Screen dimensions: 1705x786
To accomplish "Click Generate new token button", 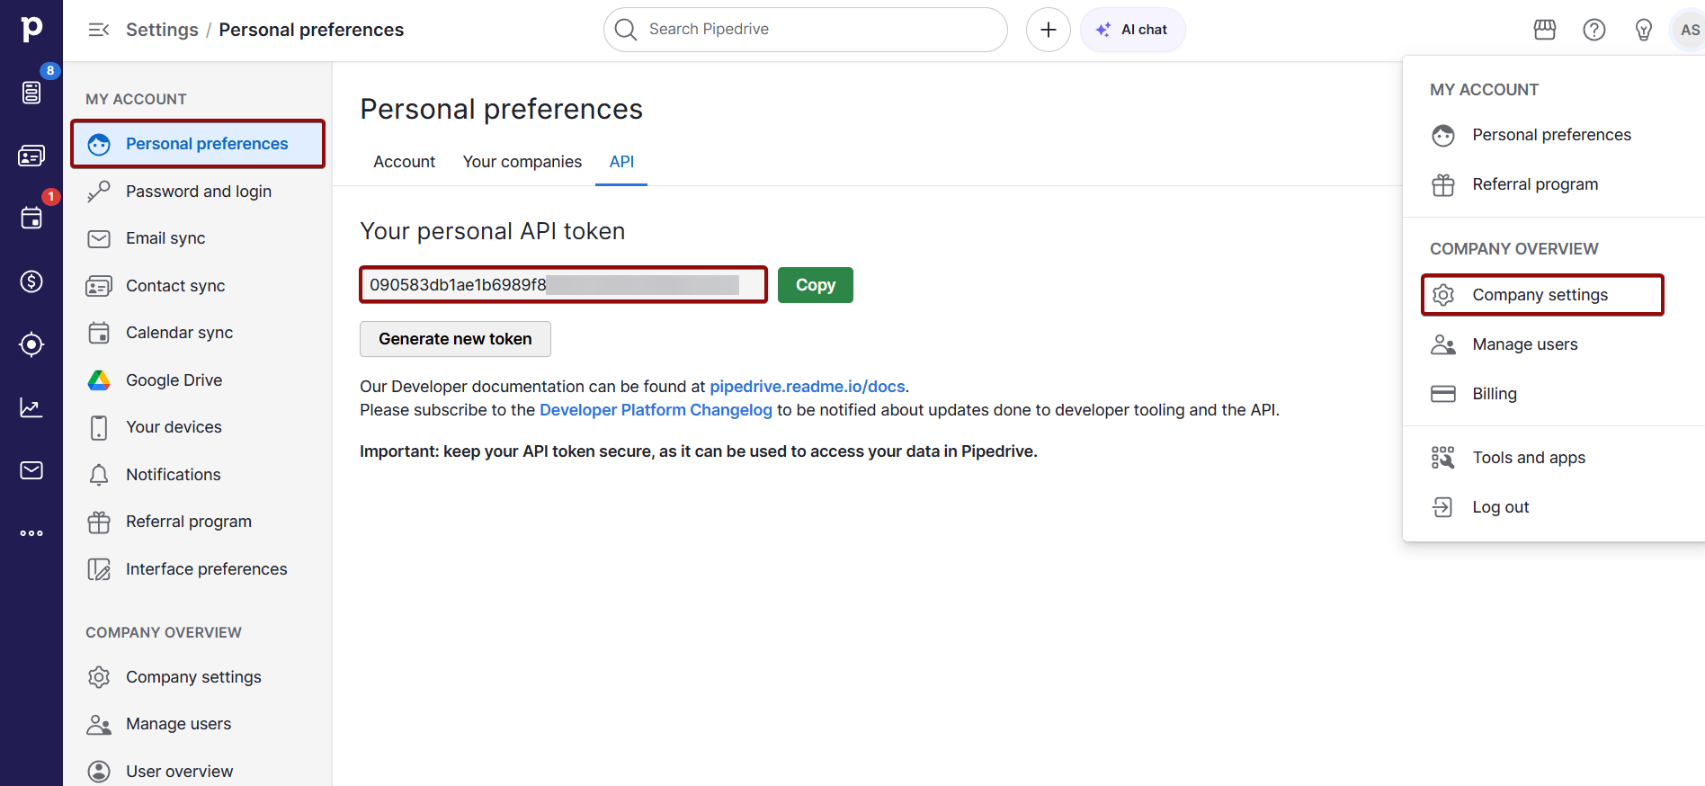I will pos(455,339).
